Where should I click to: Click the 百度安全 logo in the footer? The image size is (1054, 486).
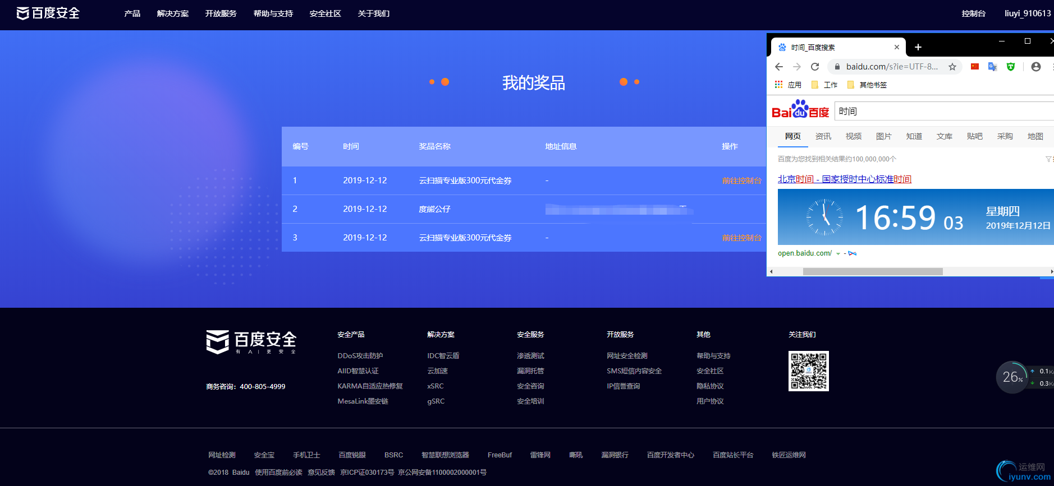(x=251, y=341)
